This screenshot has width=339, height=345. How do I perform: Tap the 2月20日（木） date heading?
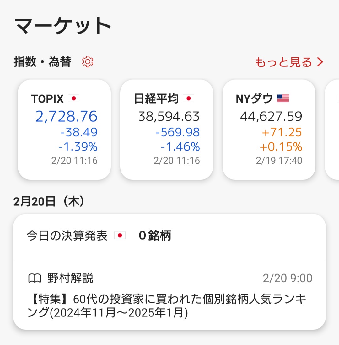tap(49, 202)
